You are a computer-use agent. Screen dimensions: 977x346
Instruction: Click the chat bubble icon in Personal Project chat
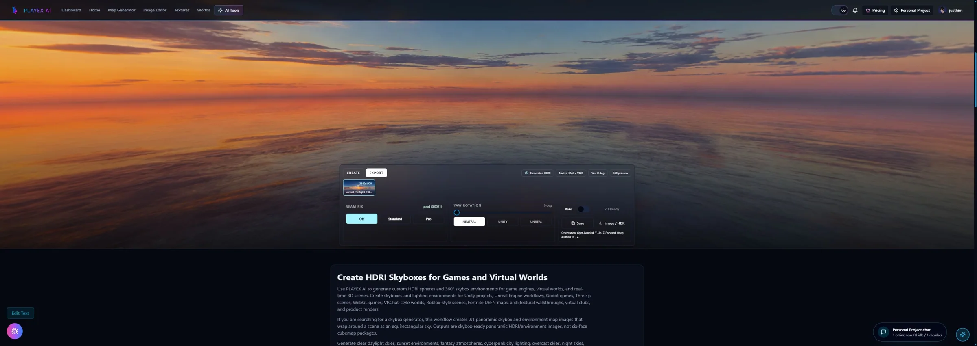tap(883, 332)
